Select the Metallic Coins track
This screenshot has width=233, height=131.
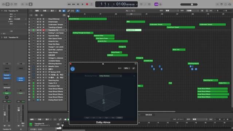[x=54, y=66]
